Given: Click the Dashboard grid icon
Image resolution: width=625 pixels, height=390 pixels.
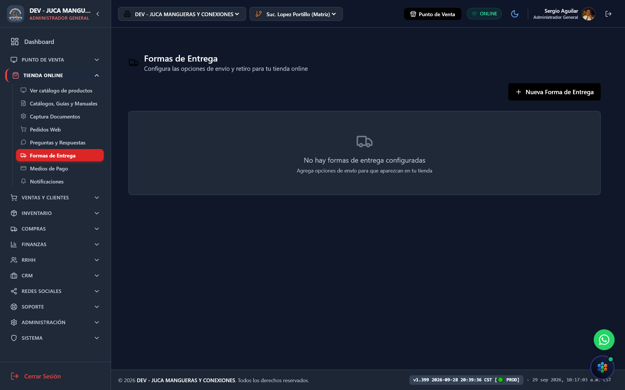Looking at the screenshot, I should click(15, 42).
